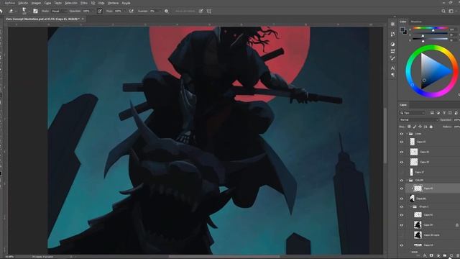The width and height of the screenshot is (460, 259).
Task: Open the Adjustments half-circle panel icon
Action: tap(393, 44)
